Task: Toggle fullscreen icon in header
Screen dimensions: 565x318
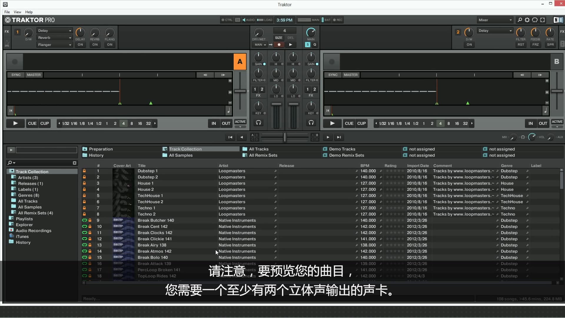Action: (543, 20)
